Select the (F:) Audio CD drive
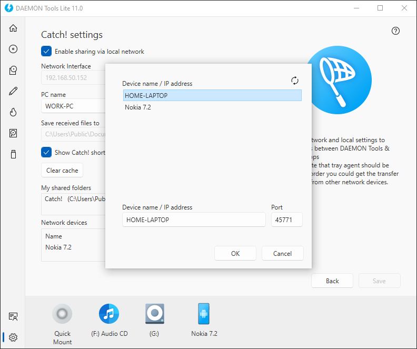Viewport: 417px width, 349px height. pos(109,314)
